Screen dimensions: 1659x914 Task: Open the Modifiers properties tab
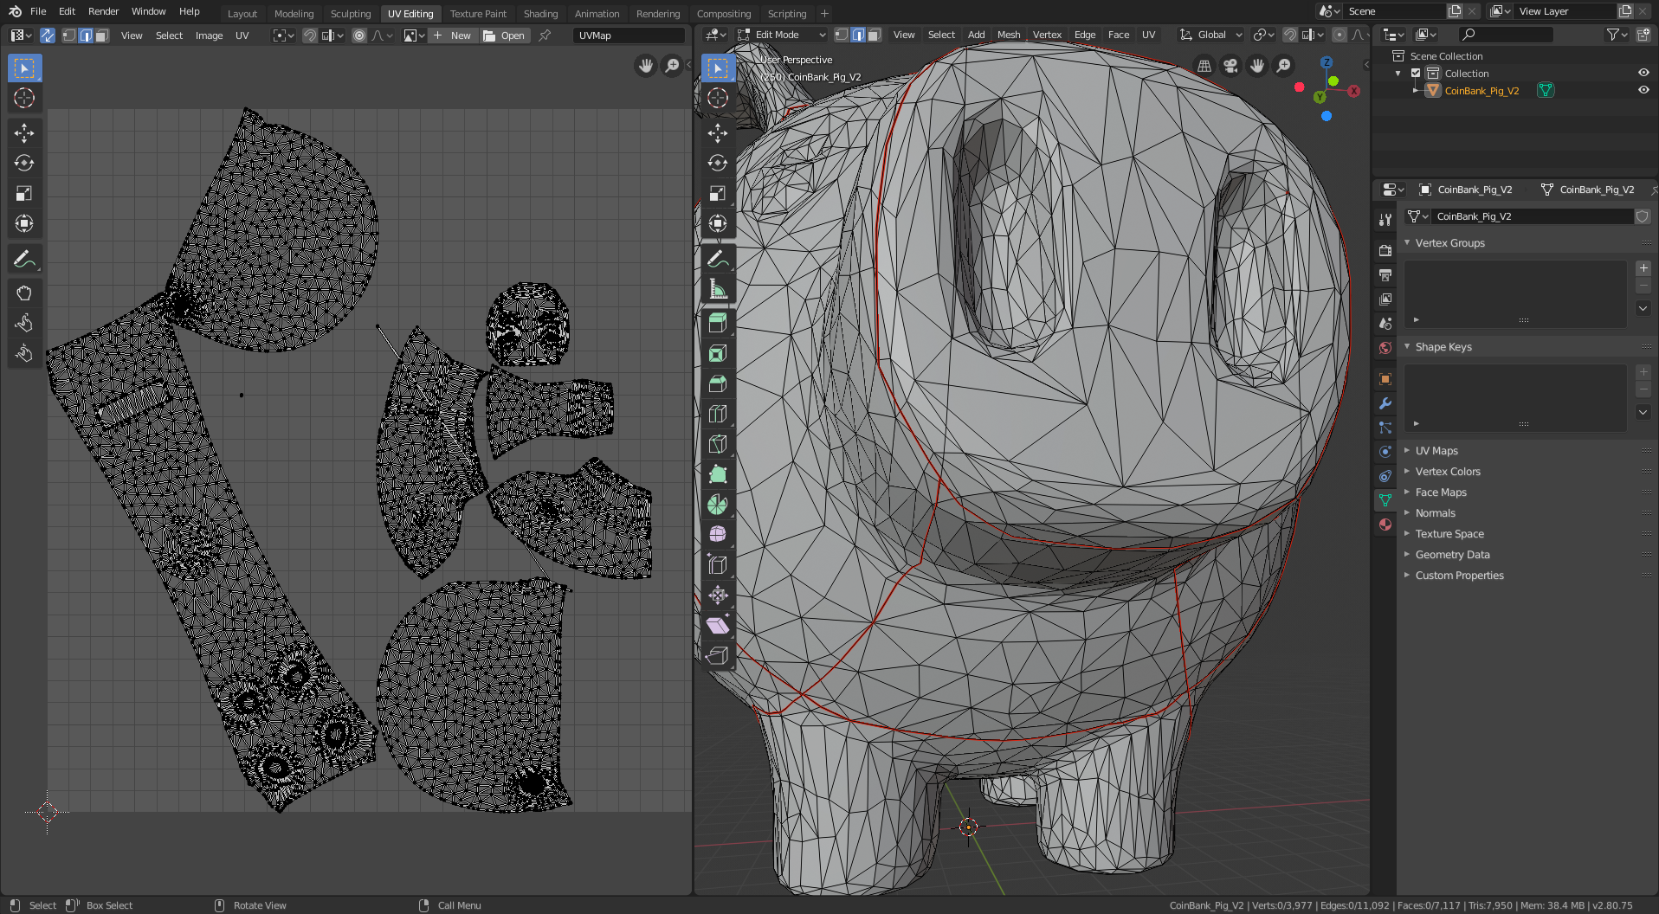point(1385,403)
